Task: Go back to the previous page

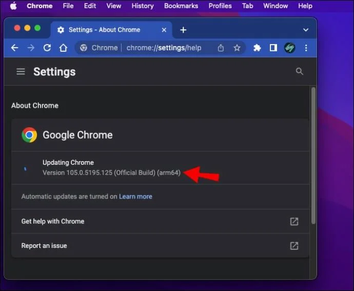Action: pyautogui.click(x=15, y=48)
